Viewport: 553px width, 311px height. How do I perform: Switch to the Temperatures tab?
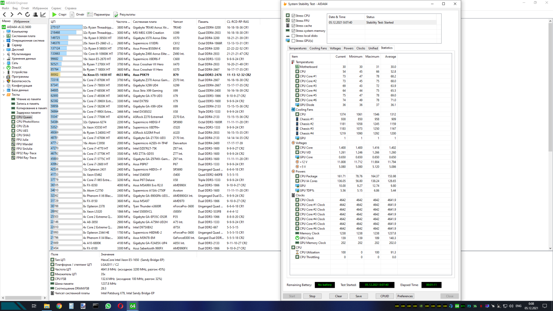(298, 48)
